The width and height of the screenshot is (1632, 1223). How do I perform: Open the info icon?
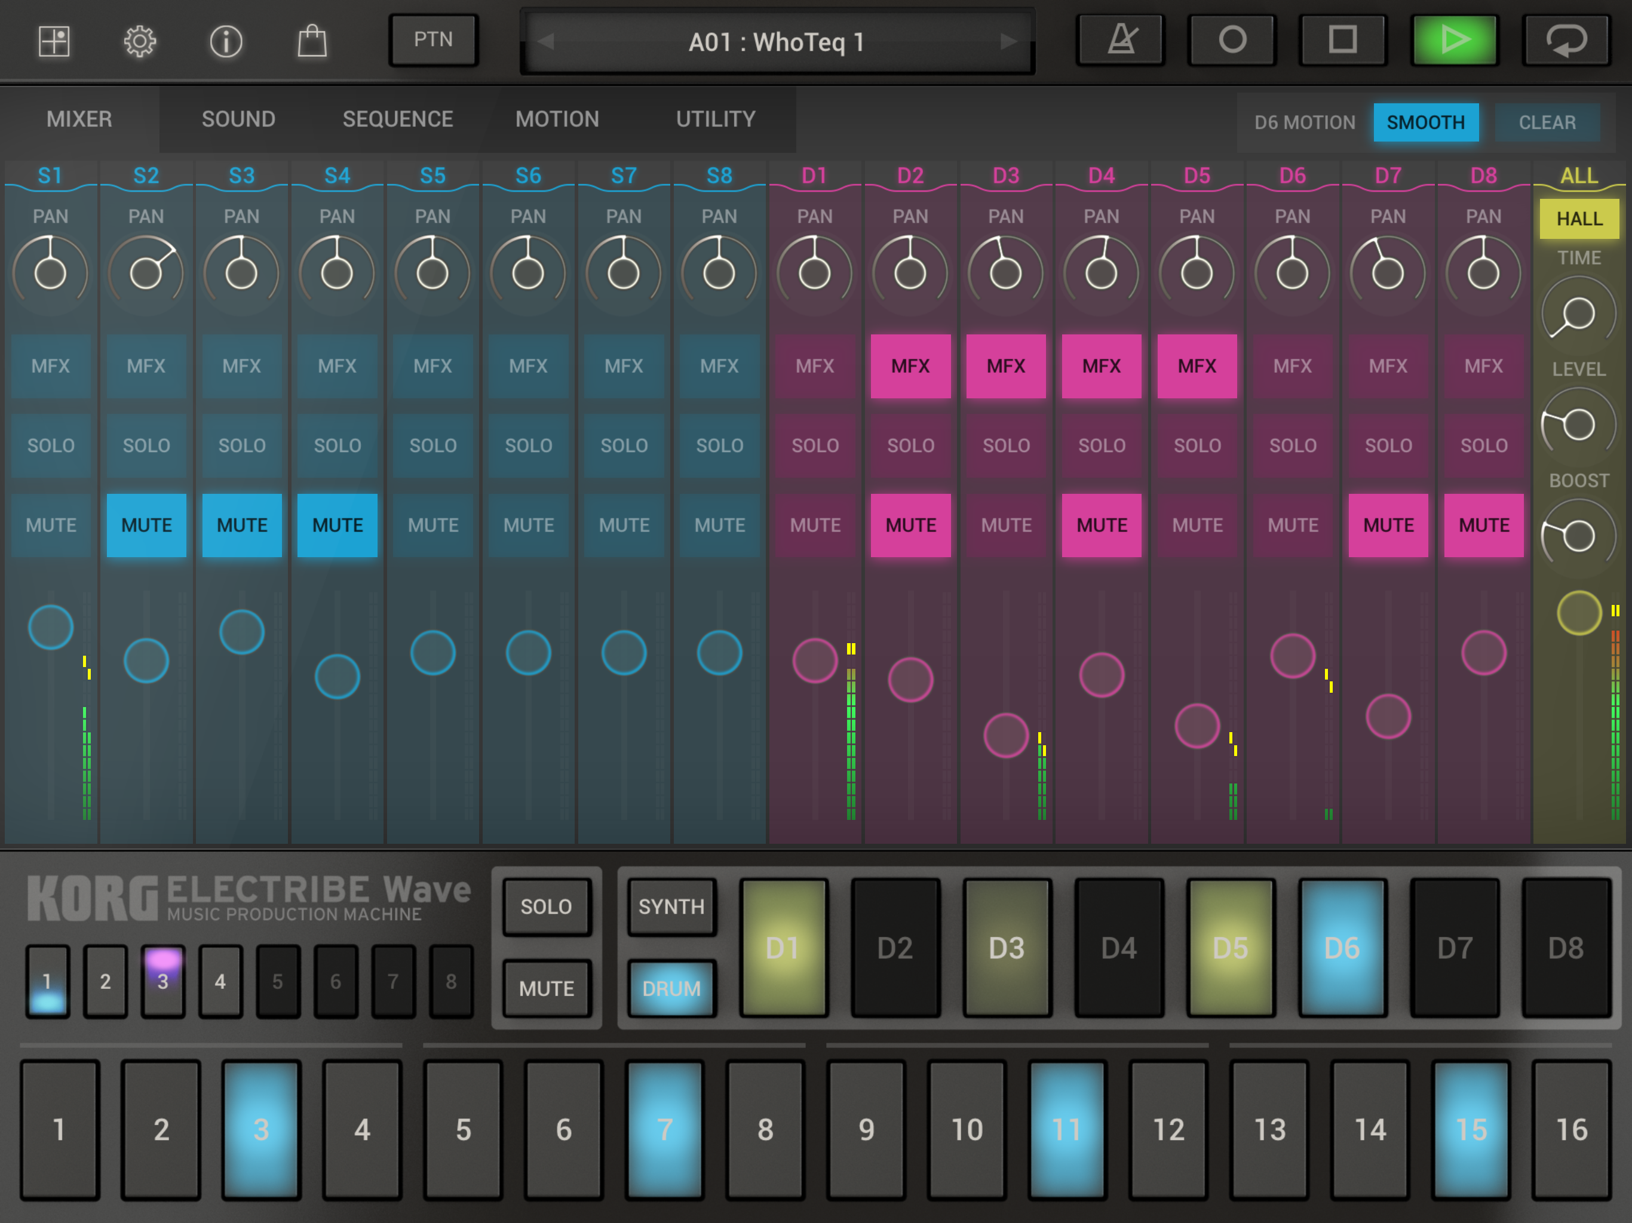(226, 41)
